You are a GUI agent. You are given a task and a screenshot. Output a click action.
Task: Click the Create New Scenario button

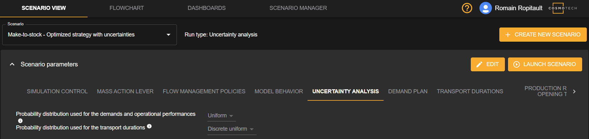(x=543, y=35)
